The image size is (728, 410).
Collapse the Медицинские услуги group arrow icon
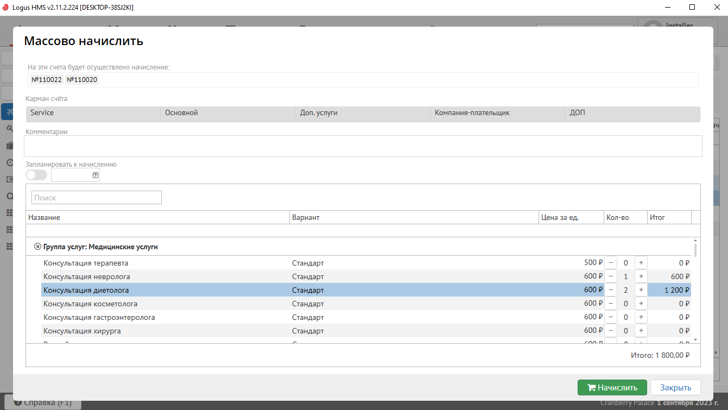pos(37,247)
